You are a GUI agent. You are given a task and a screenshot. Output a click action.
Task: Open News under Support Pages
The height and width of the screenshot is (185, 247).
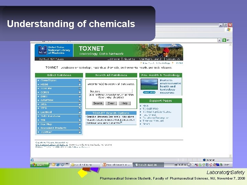coord(146,124)
